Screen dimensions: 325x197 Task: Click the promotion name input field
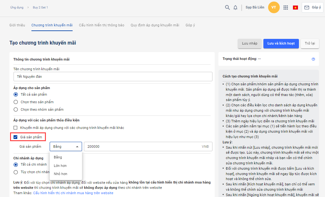point(113,77)
